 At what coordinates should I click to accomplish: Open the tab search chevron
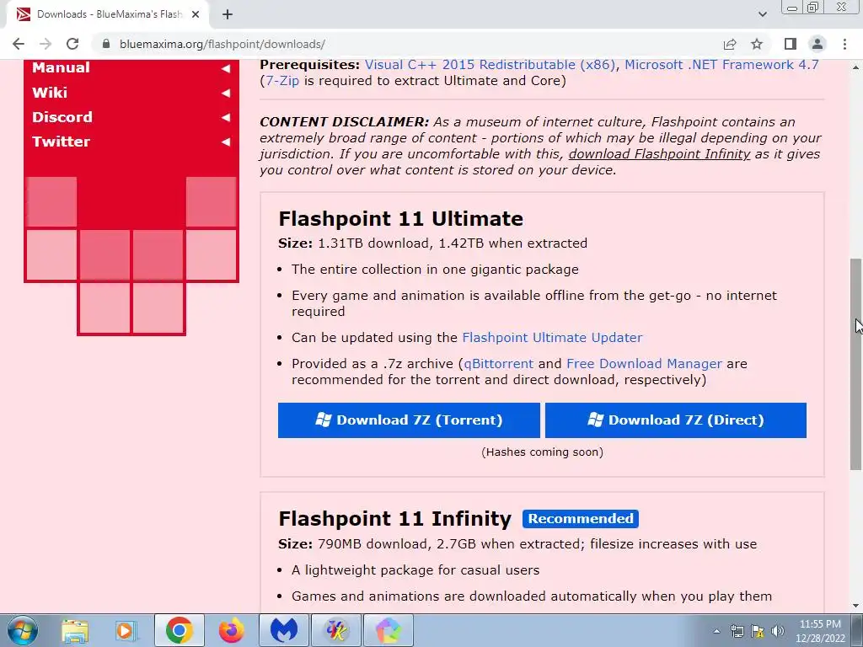(762, 14)
